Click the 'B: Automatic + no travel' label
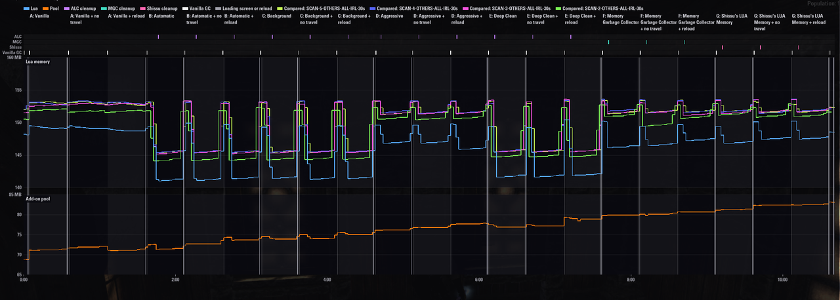 (x=204, y=19)
